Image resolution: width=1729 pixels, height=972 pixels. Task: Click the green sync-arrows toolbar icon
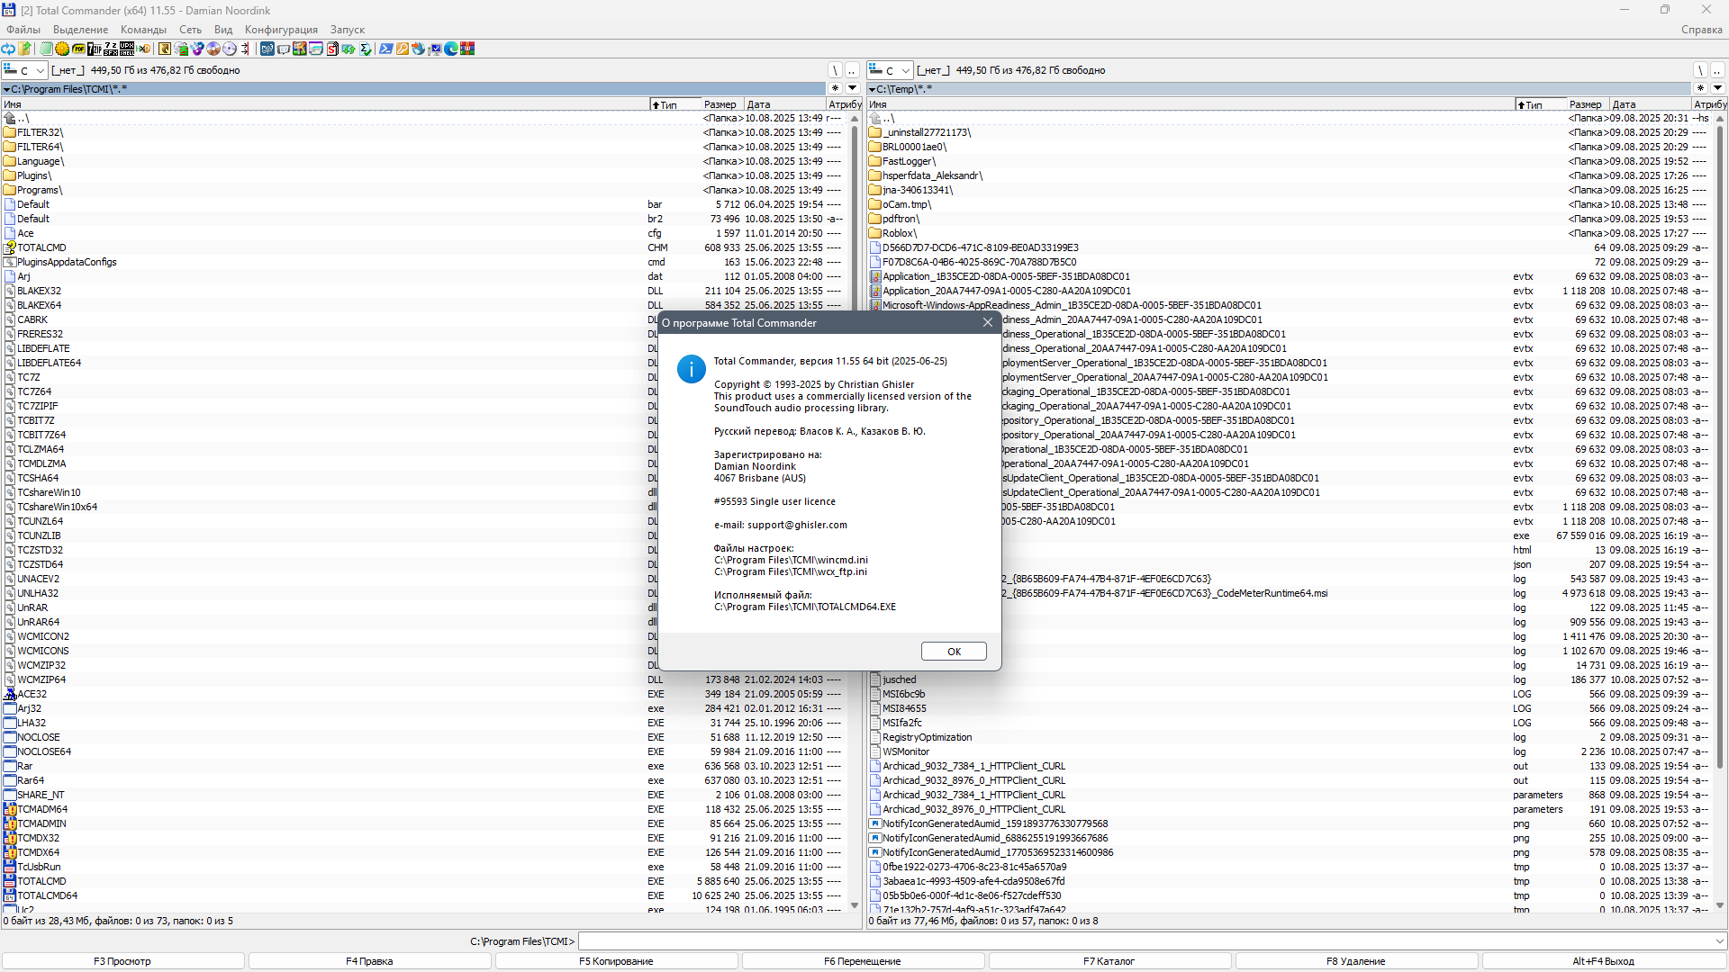(x=349, y=49)
